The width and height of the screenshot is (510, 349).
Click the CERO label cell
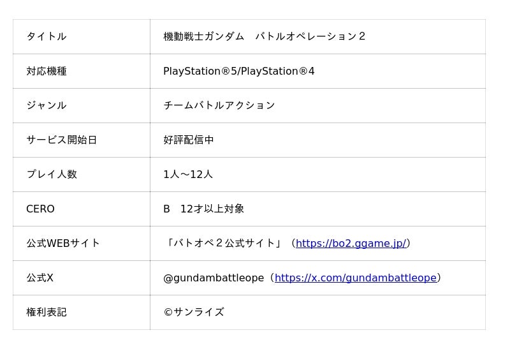coord(40,209)
